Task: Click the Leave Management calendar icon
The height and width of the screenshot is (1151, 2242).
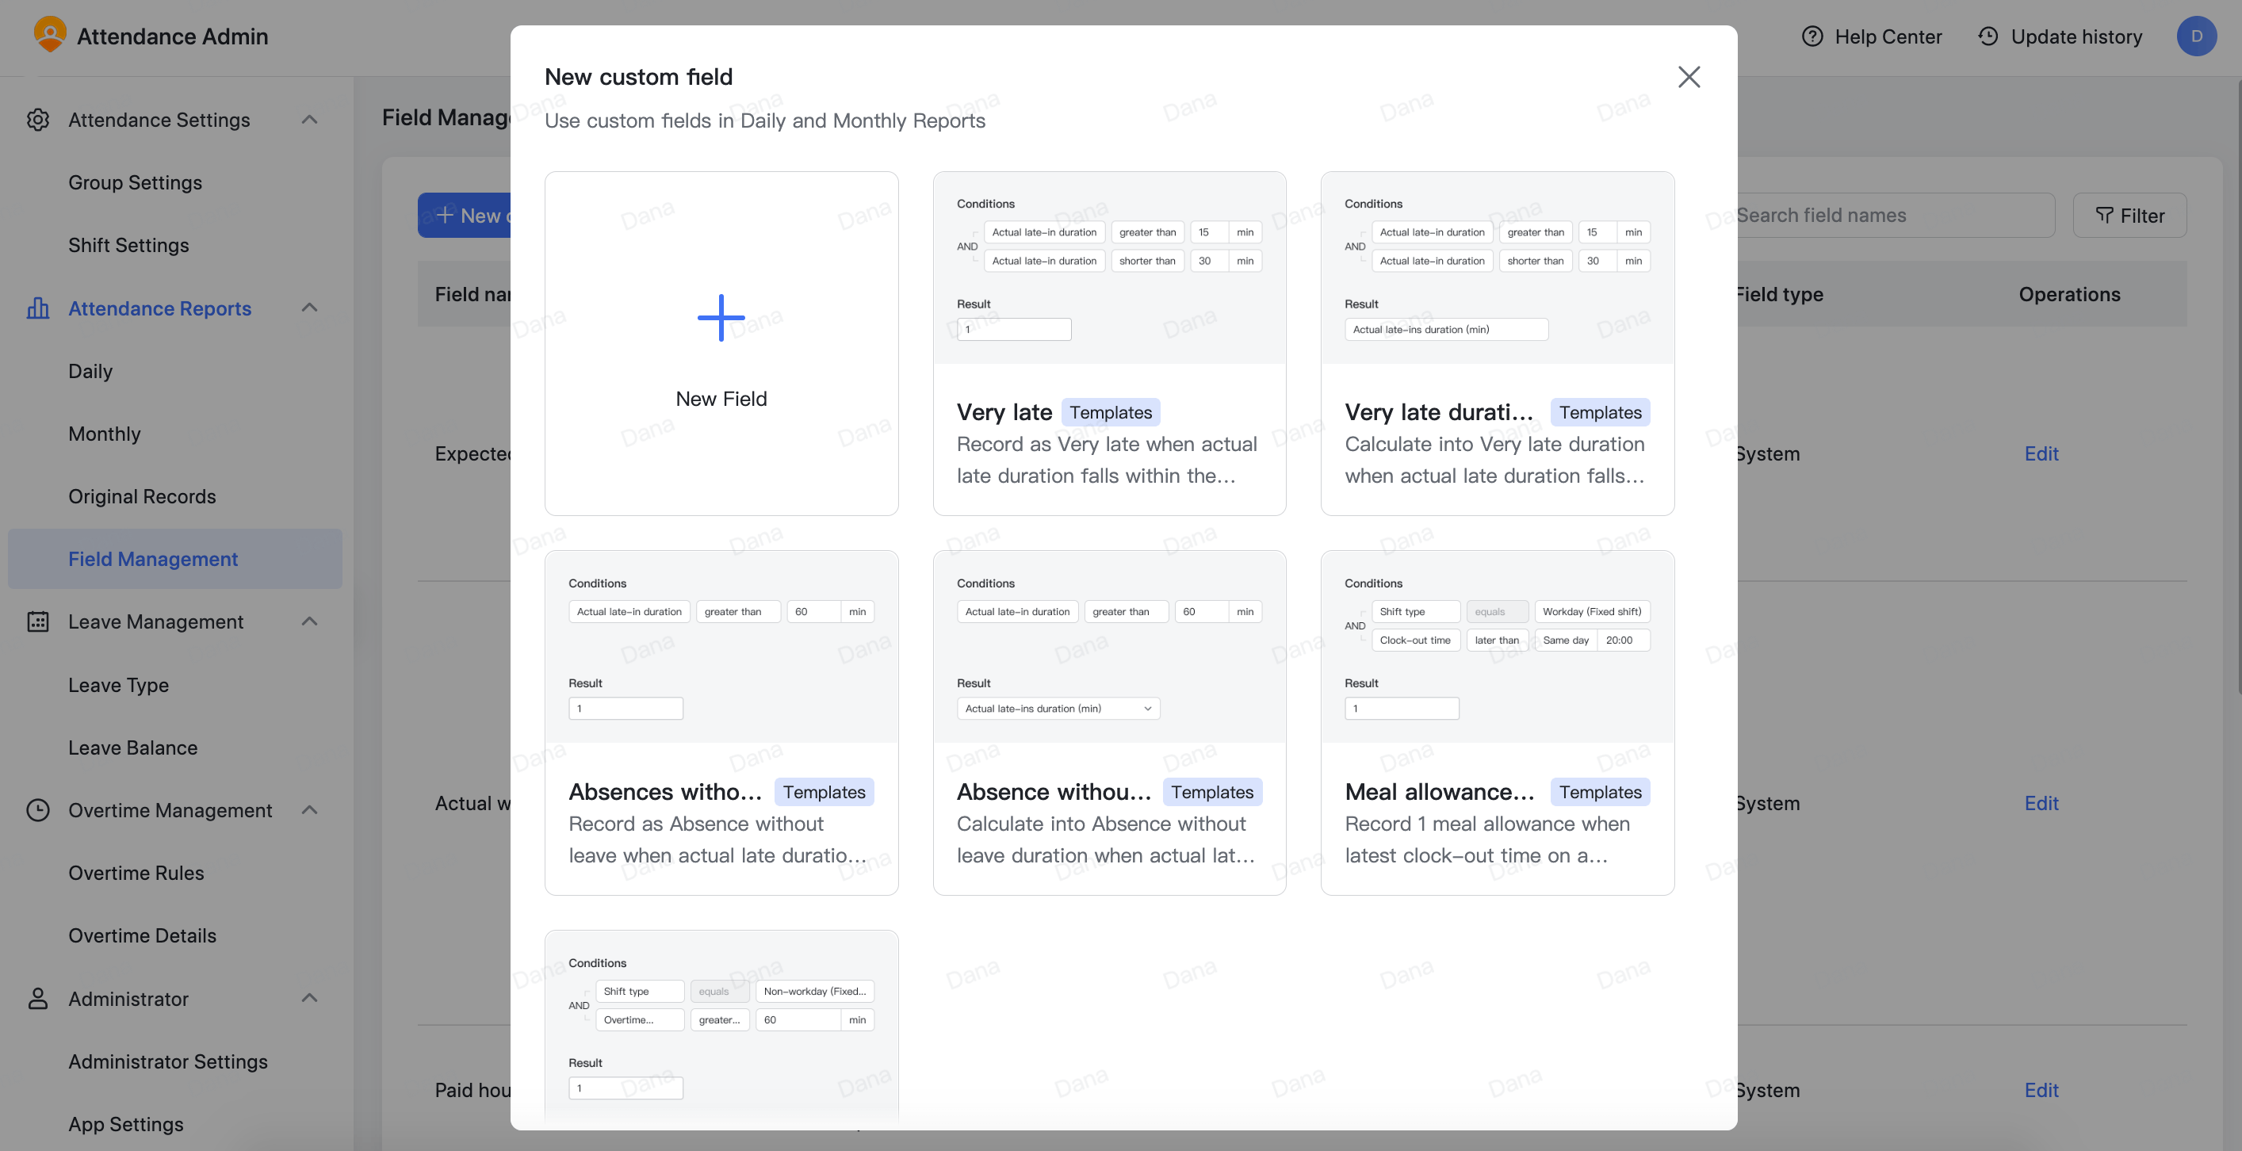Action: (x=38, y=621)
